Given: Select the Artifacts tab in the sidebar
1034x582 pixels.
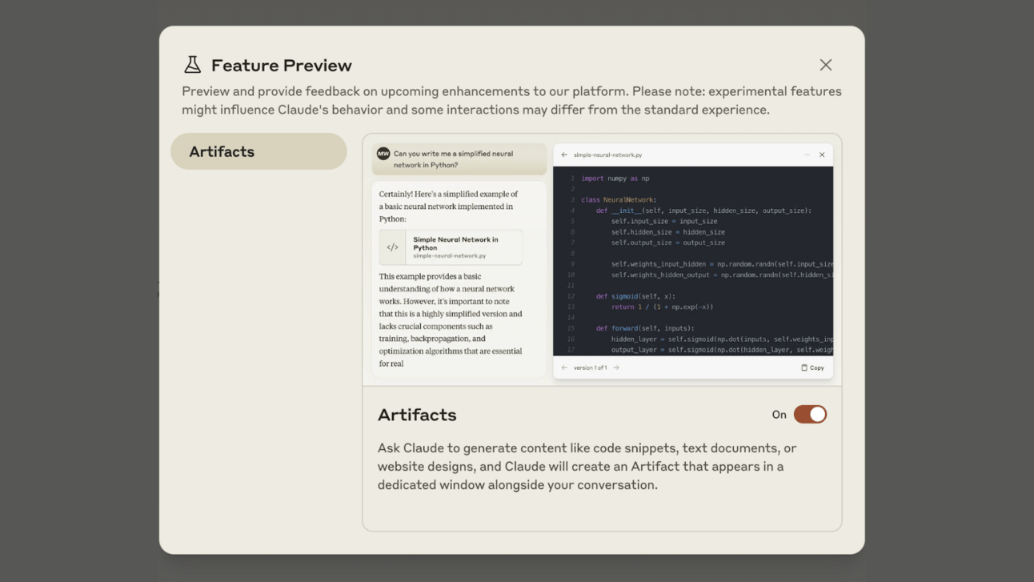Looking at the screenshot, I should (258, 151).
